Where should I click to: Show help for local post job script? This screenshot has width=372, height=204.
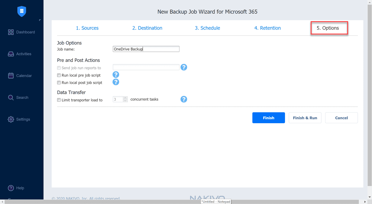116,82
